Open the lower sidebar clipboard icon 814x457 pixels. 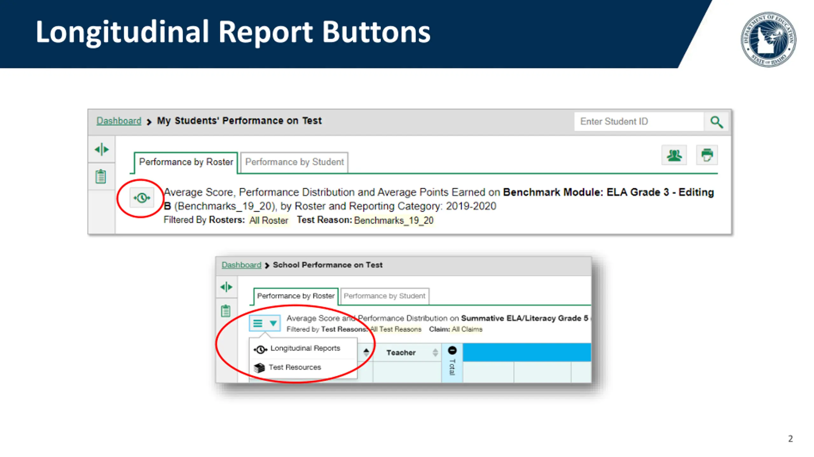click(x=226, y=311)
